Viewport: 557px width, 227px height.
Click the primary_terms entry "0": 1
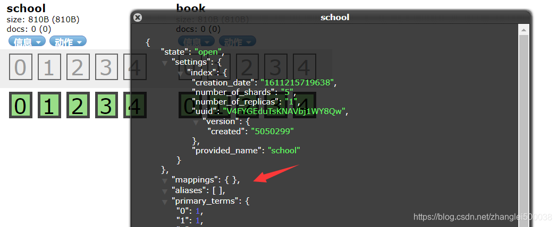[189, 212]
